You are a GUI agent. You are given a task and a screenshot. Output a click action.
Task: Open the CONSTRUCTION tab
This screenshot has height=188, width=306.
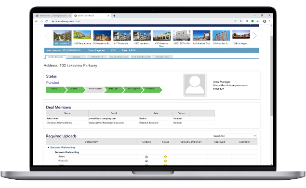coord(119,57)
